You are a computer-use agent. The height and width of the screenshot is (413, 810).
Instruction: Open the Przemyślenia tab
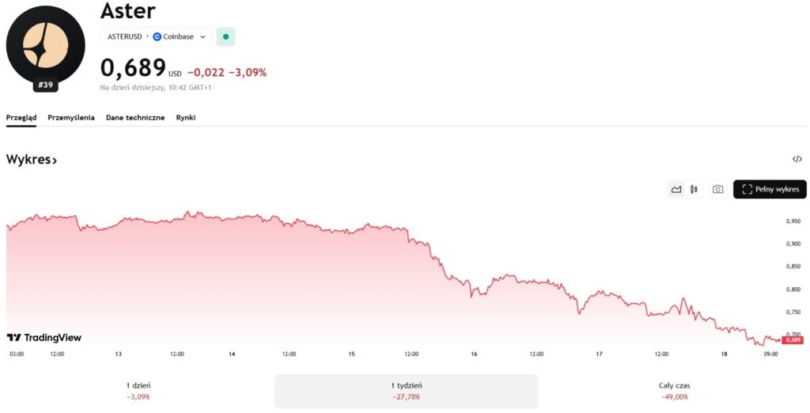point(71,117)
